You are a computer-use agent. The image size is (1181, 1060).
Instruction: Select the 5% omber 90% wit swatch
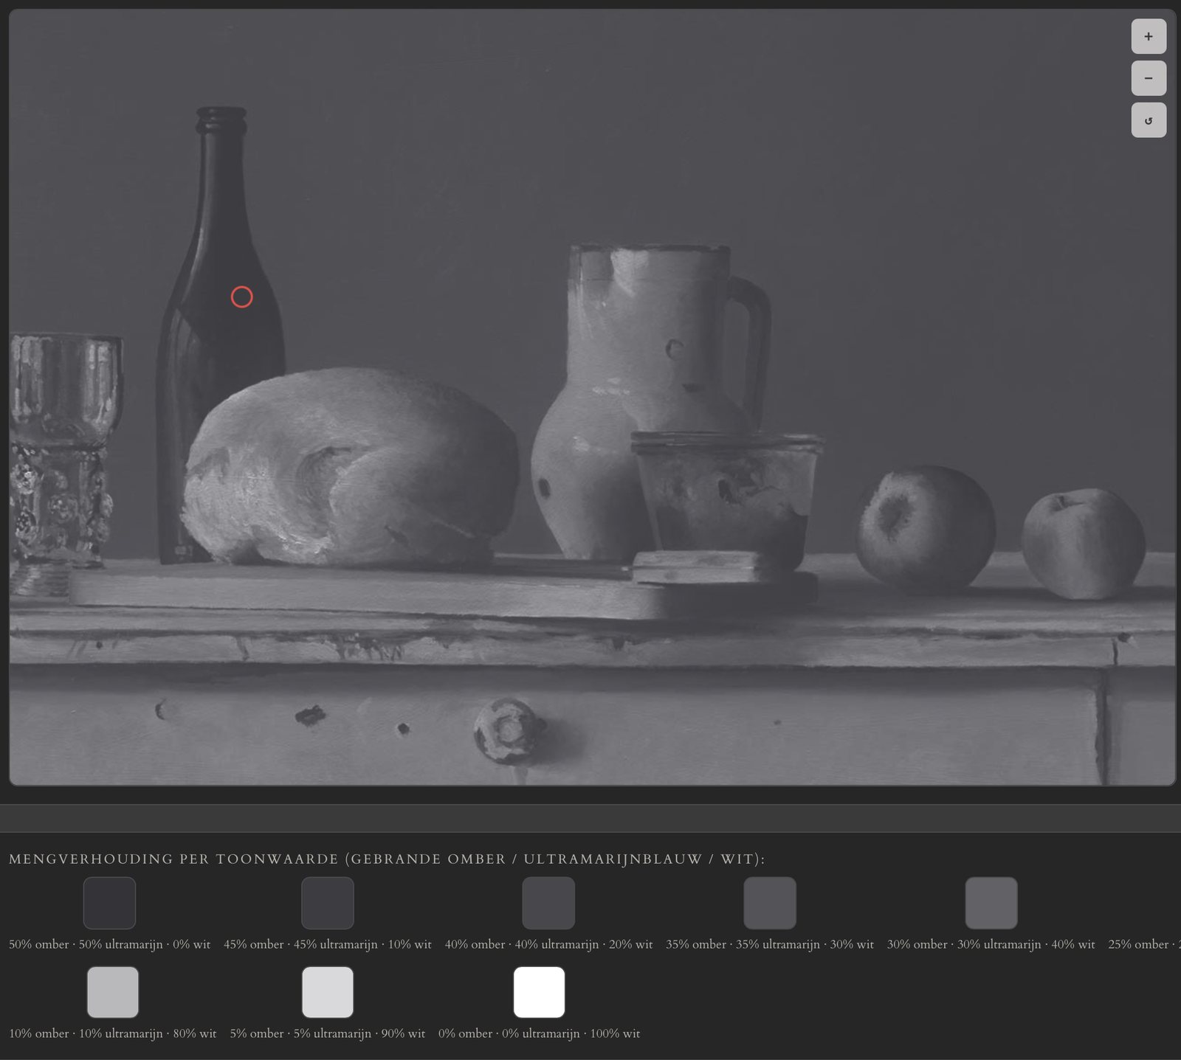(328, 992)
